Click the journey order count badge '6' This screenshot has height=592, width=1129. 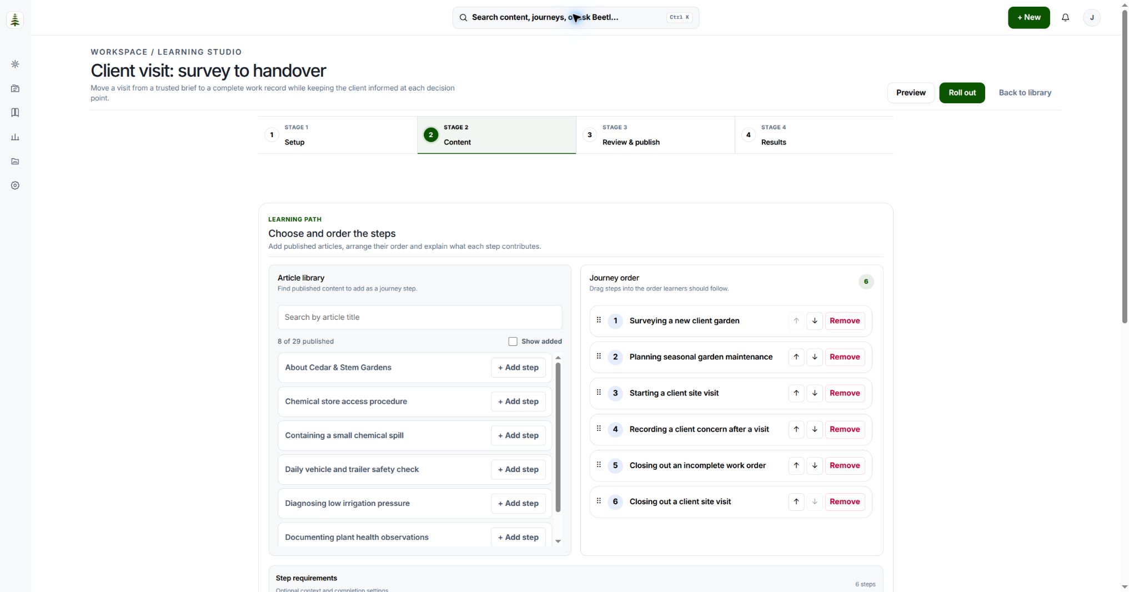click(866, 282)
